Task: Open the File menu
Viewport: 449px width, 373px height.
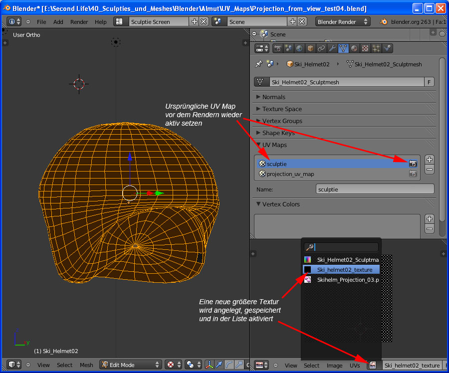Action: point(41,22)
